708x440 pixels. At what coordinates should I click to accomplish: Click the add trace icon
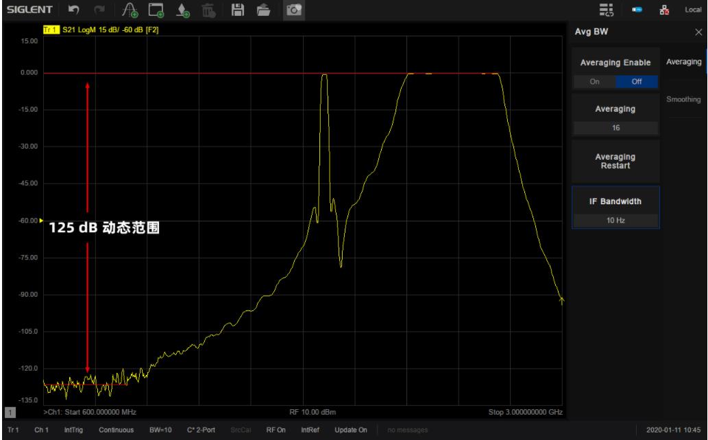point(130,10)
